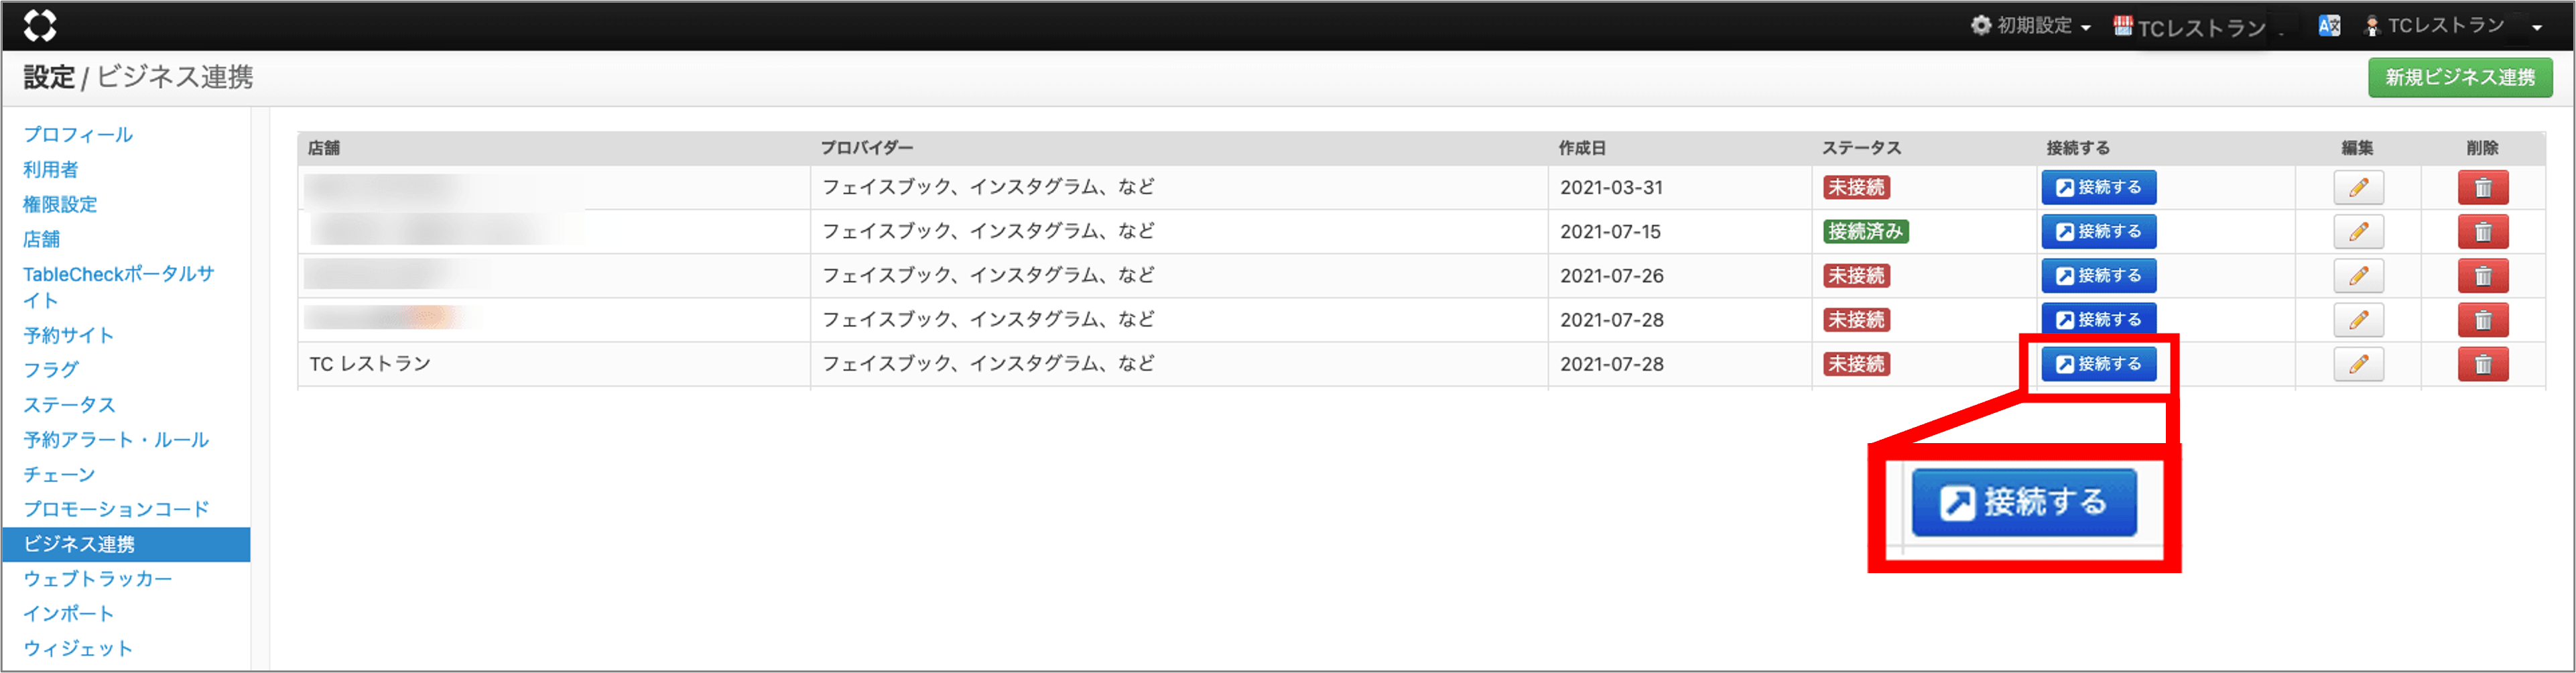Click the 設定 breadcrumb in the header
The height and width of the screenshot is (673, 2576).
pyautogui.click(x=49, y=78)
